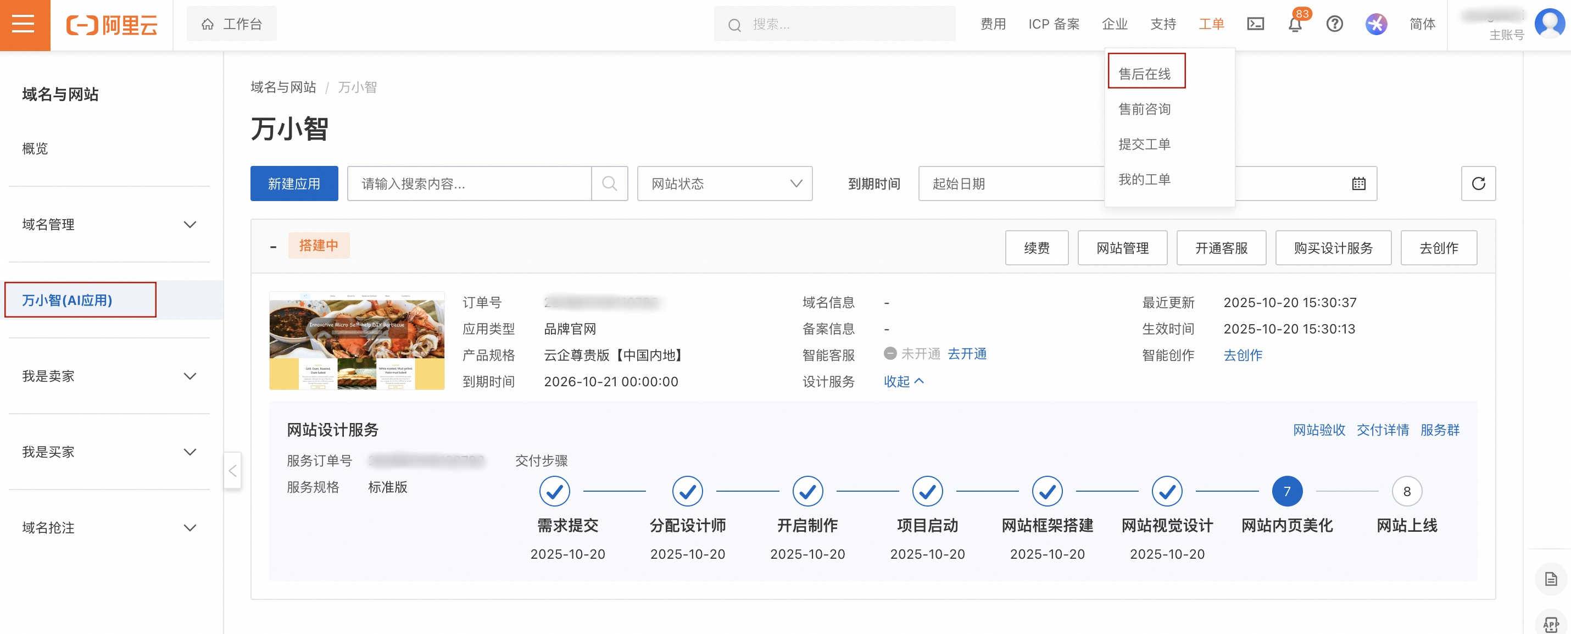Screen dimensions: 1571x634
Task: Click the website preview thumbnail
Action: 356,341
